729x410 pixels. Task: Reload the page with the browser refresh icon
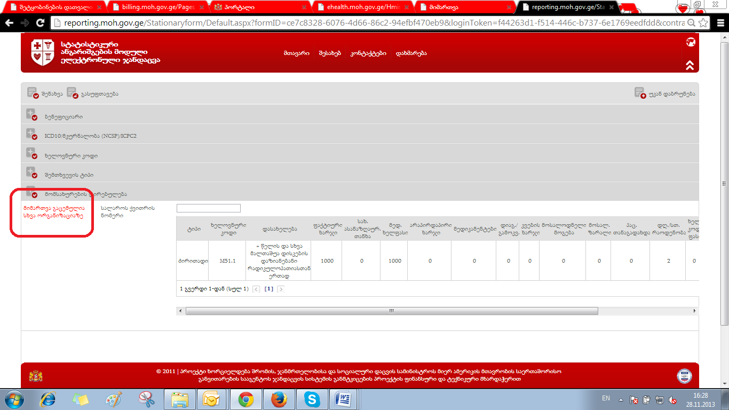coord(40,23)
